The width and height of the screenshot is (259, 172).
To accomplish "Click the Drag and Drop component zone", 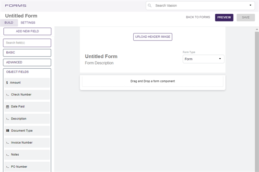I will pos(153,81).
